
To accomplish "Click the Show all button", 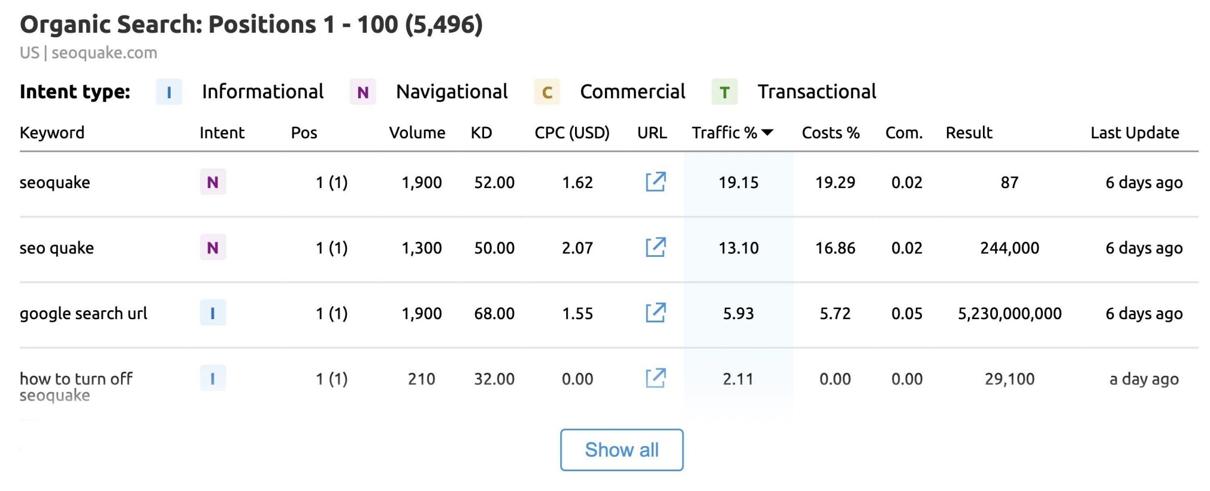I will tap(622, 450).
